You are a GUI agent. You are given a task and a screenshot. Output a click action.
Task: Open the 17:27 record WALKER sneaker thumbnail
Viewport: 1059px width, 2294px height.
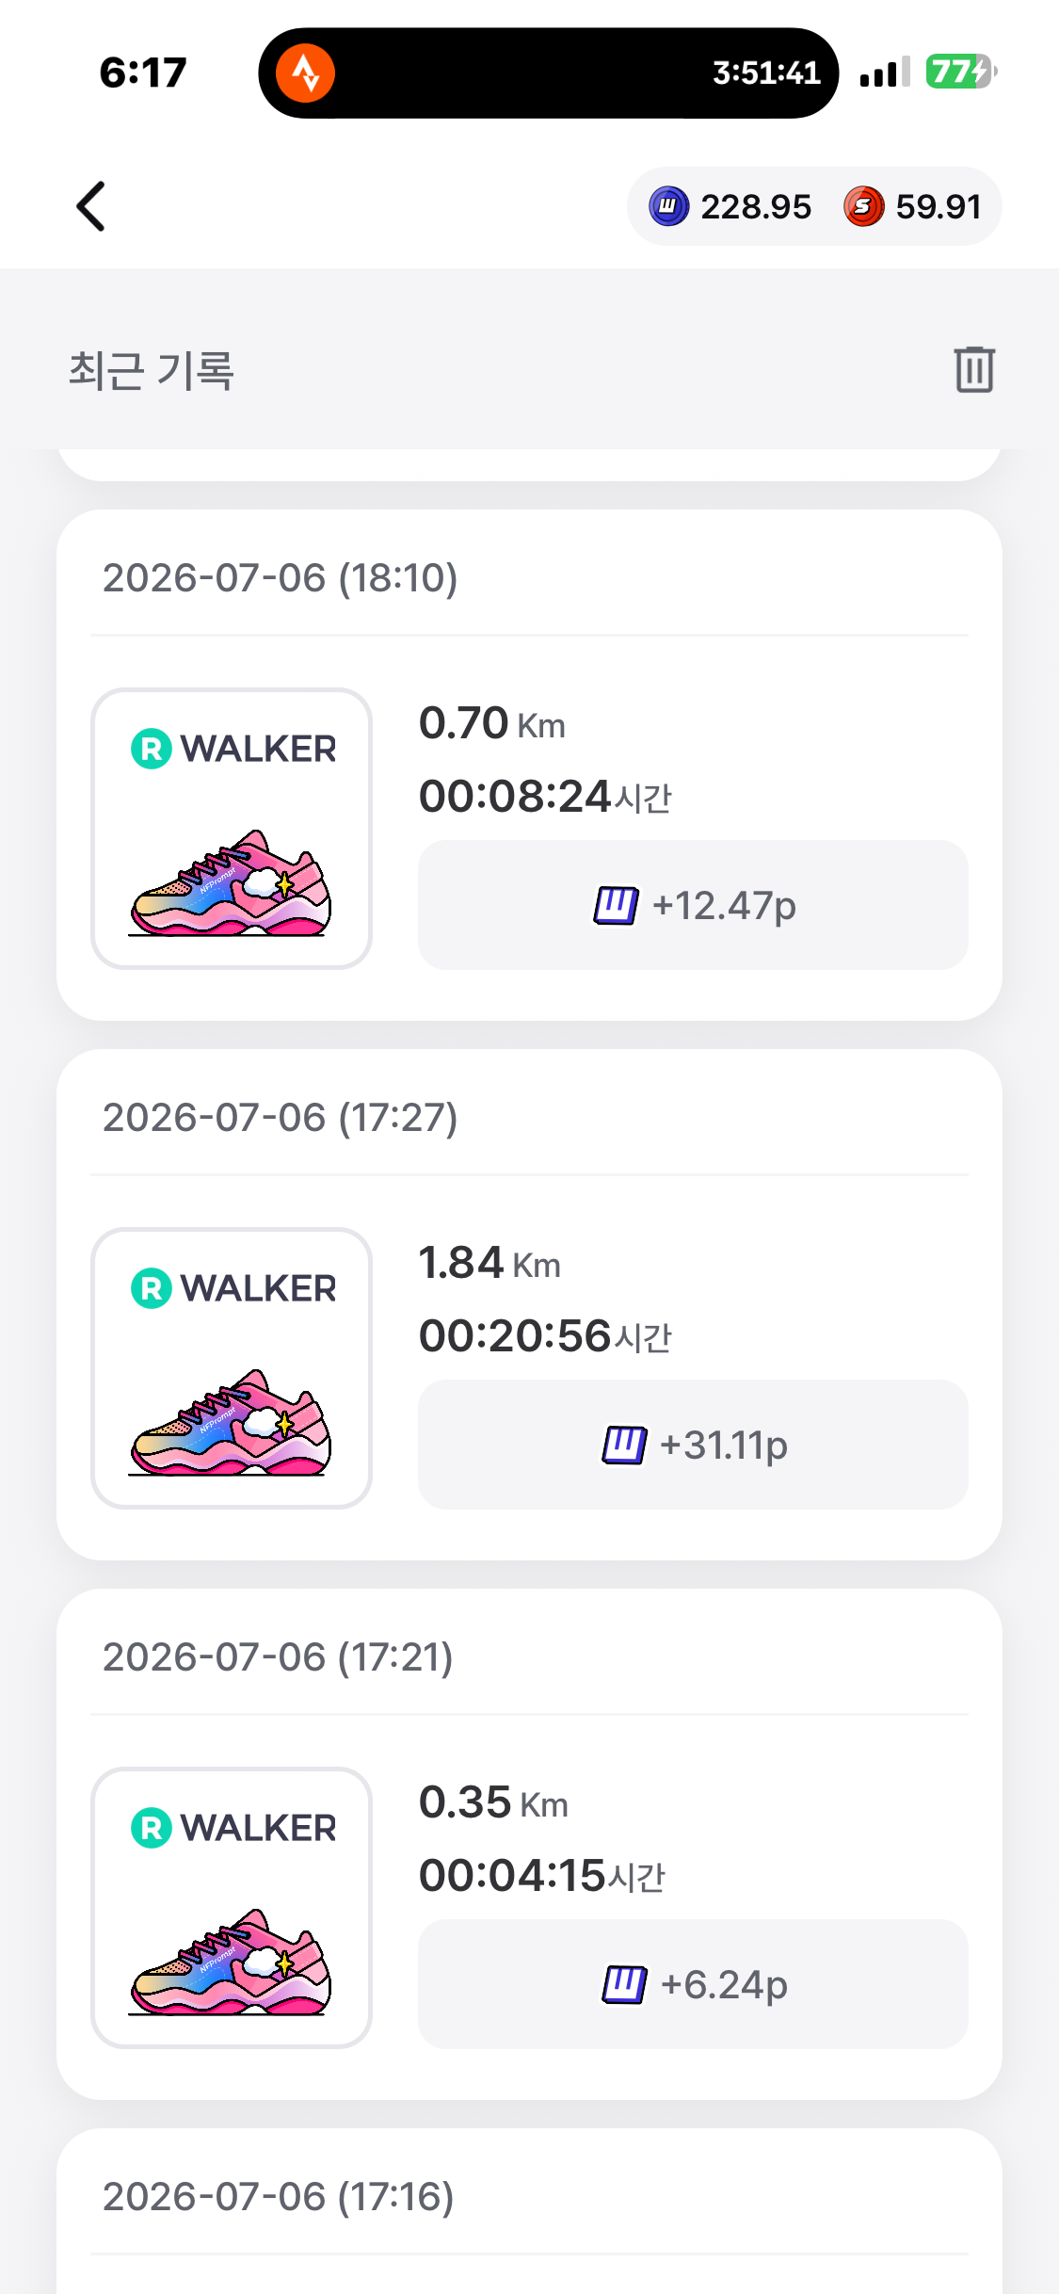232,1368
